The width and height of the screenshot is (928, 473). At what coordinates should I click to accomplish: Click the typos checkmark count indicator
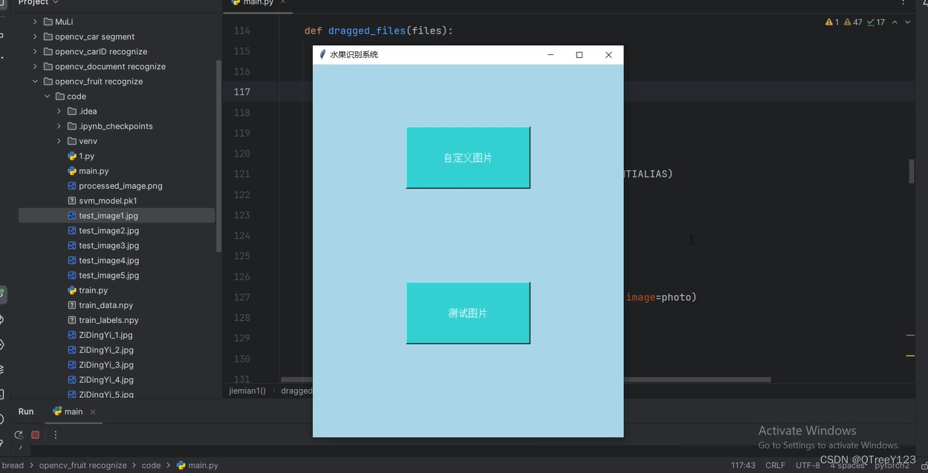pyautogui.click(x=877, y=22)
